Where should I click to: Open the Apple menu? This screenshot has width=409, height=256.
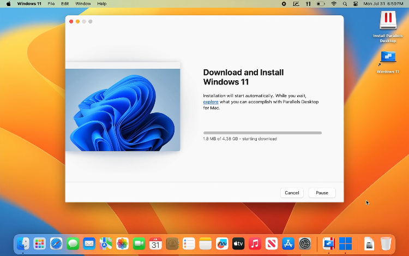pos(9,4)
